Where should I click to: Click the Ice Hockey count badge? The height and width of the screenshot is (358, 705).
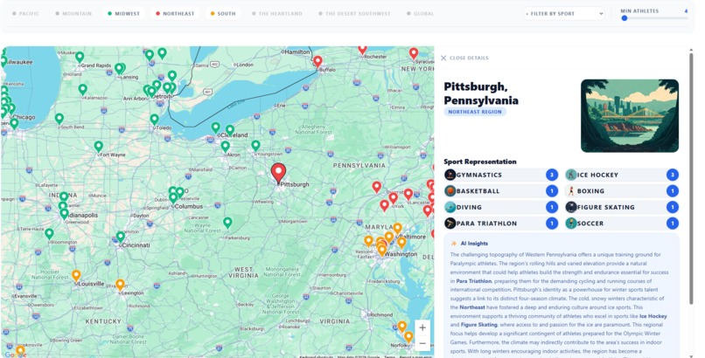[x=672, y=175]
